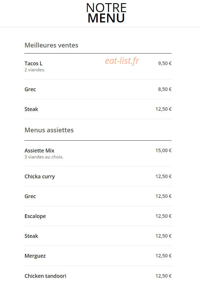
Task: Click the 9,50 € price of Tacos L
Action: [165, 63]
